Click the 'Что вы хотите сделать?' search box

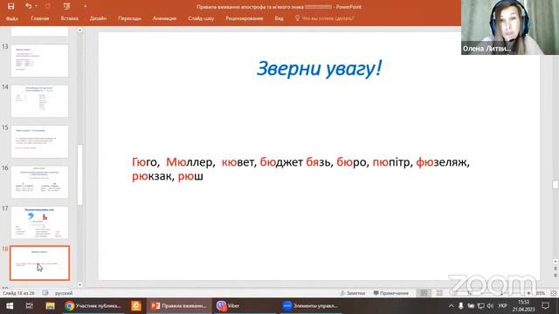click(324, 18)
